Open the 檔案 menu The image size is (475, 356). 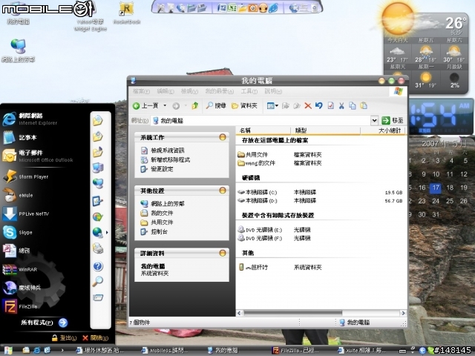(141, 91)
